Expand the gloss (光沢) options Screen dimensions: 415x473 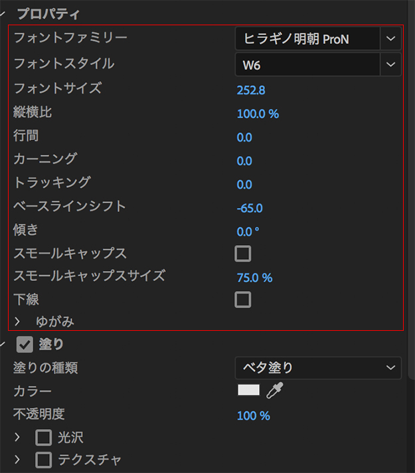click(18, 437)
